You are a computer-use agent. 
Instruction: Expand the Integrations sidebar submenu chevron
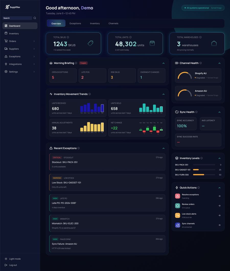(x=34, y=64)
